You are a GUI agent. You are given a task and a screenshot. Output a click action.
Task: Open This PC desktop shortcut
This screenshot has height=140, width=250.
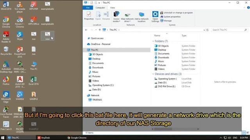coord(34,66)
